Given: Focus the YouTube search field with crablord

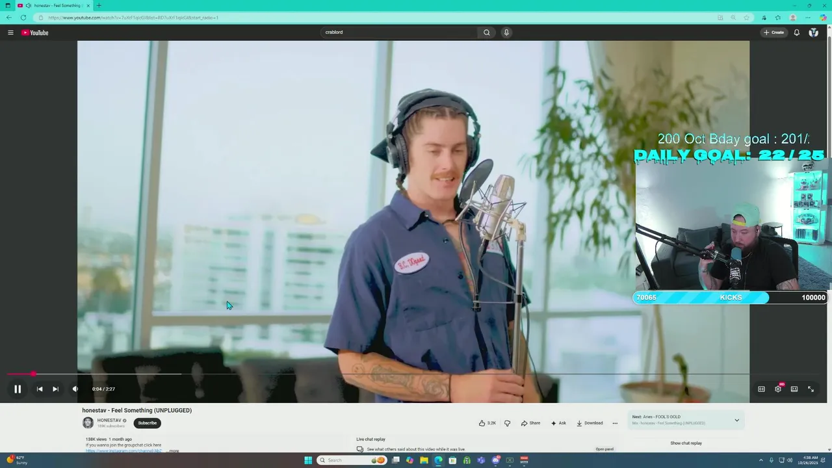Looking at the screenshot, I should [399, 32].
